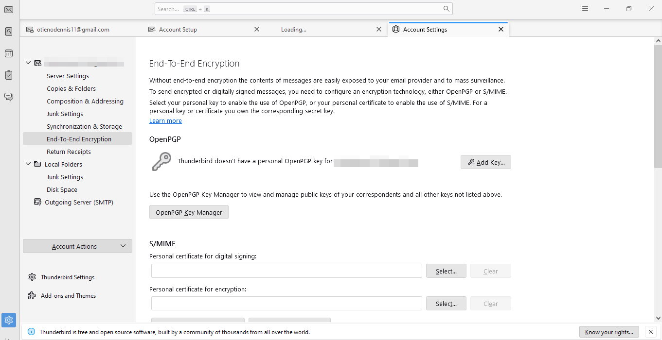
Task: Click Know your rights button
Action: coord(609,332)
